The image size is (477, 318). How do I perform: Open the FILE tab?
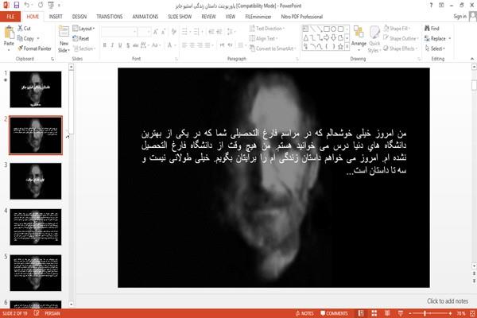(x=10, y=17)
